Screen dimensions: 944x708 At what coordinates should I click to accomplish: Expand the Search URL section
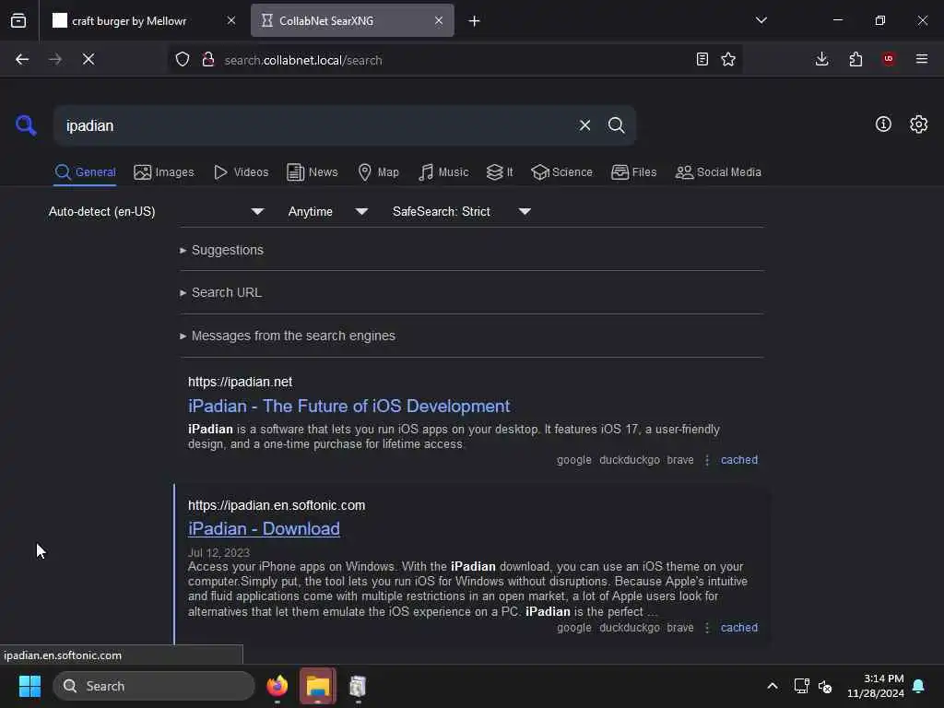[220, 292]
